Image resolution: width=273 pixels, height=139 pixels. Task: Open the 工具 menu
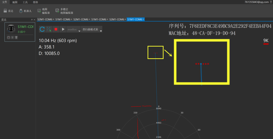(25, 2)
